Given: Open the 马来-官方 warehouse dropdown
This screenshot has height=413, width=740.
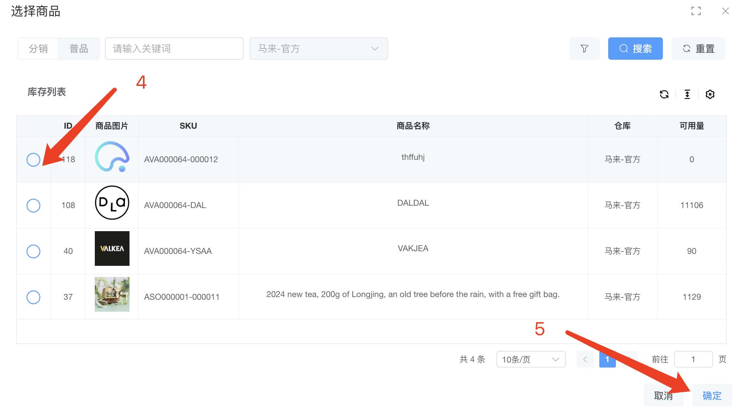Looking at the screenshot, I should pos(318,49).
